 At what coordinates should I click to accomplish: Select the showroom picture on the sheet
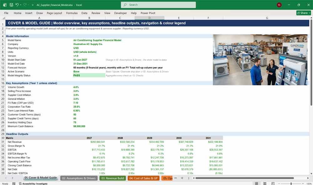pos(260,60)
